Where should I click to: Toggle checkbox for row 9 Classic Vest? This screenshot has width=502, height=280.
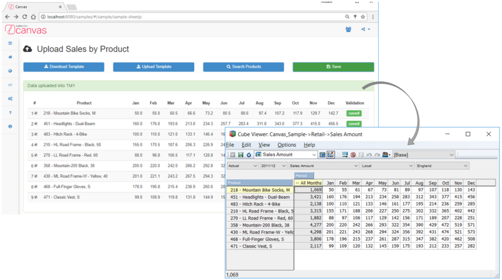pyautogui.click(x=36, y=197)
